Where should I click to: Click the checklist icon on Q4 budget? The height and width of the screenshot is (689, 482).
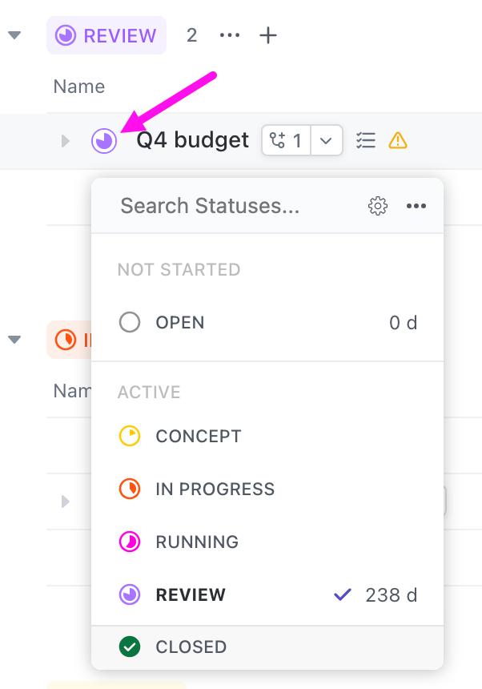(366, 141)
